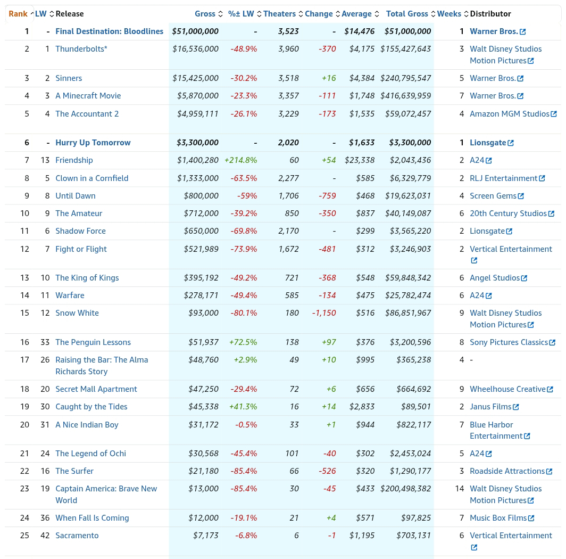Click external link icon in the Final Destination row

pos(522,32)
